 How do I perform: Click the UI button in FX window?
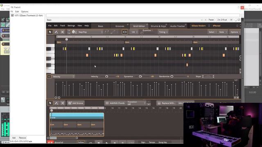click(231, 20)
